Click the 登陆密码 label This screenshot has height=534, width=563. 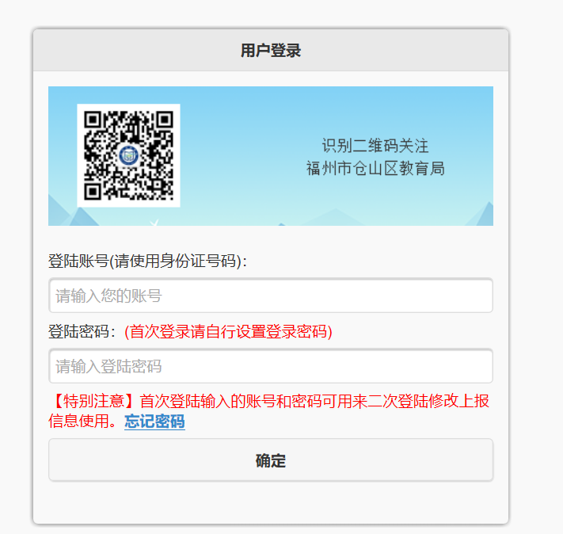[82, 331]
